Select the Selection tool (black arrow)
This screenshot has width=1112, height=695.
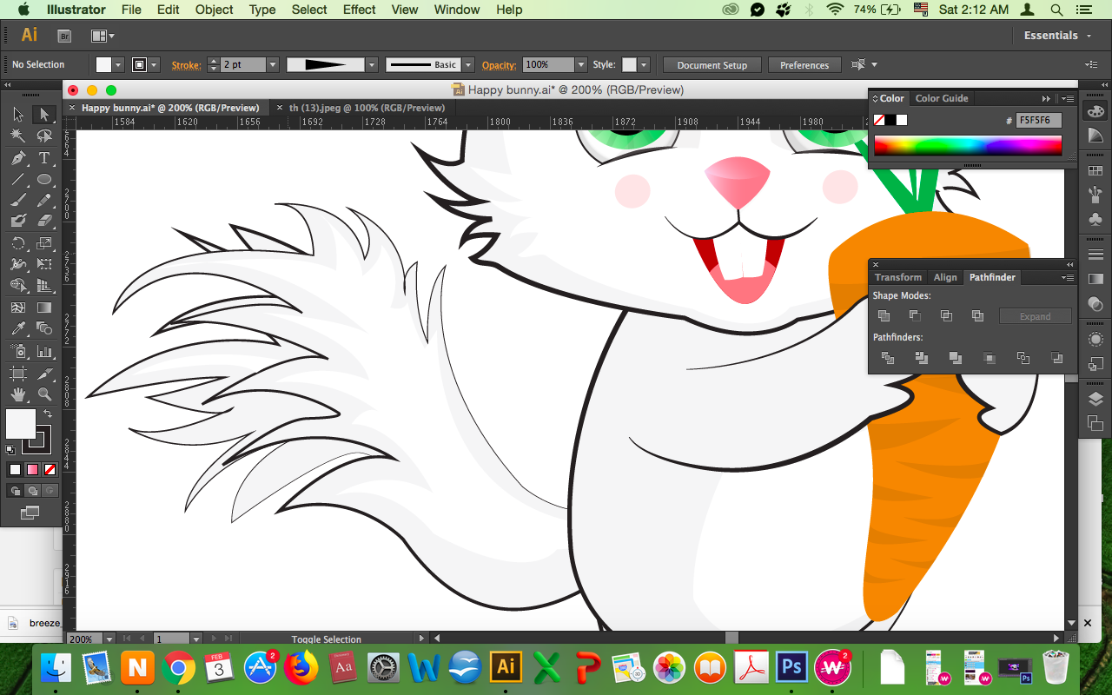[18, 115]
